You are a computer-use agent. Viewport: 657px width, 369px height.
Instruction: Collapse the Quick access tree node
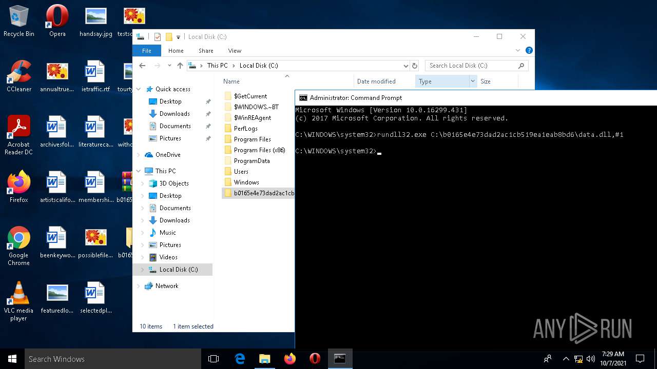point(139,89)
